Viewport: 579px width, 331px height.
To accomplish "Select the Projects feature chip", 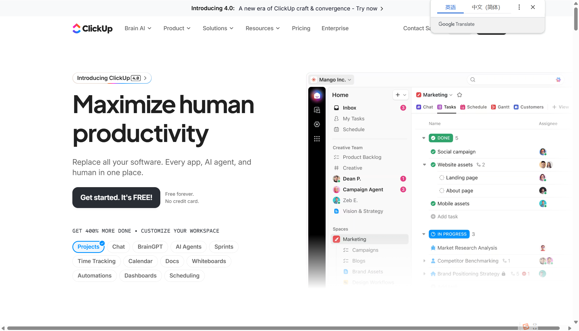I will [88, 247].
